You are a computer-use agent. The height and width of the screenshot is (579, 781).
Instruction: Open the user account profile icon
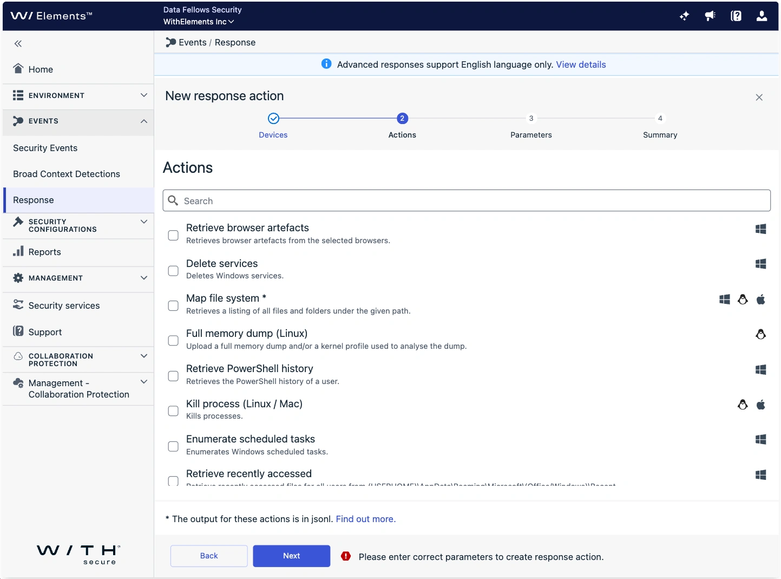coord(762,16)
